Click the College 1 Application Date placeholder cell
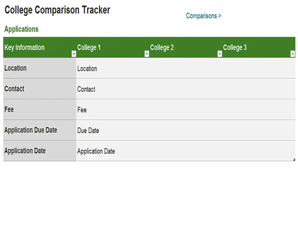This screenshot has height=230, width=298. click(x=96, y=152)
